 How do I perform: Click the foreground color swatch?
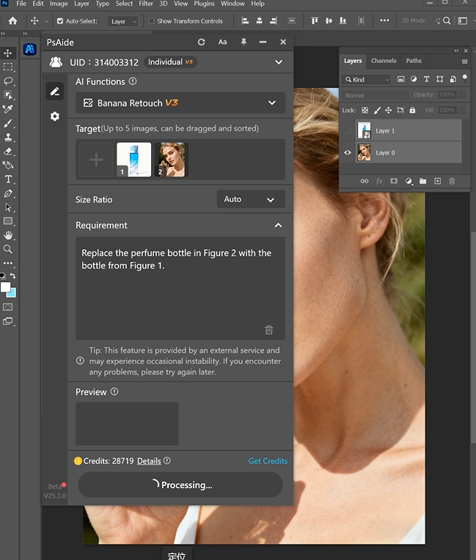5,287
